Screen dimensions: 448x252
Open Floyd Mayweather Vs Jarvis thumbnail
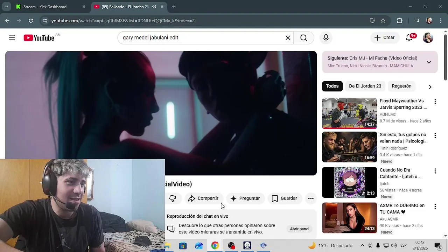pos(349,113)
